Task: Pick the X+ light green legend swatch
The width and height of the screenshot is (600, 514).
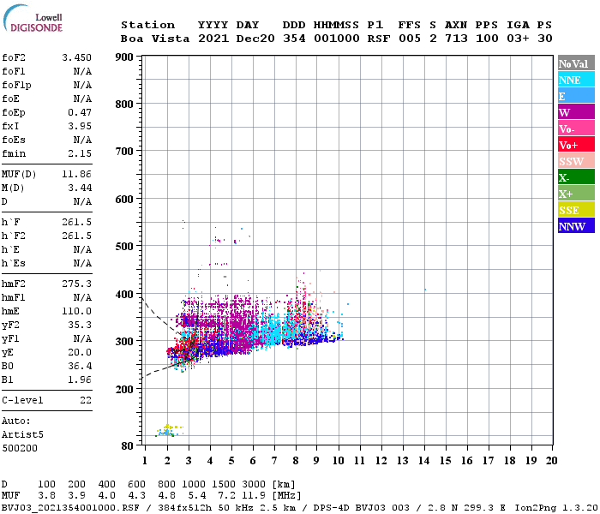Action: click(x=576, y=194)
